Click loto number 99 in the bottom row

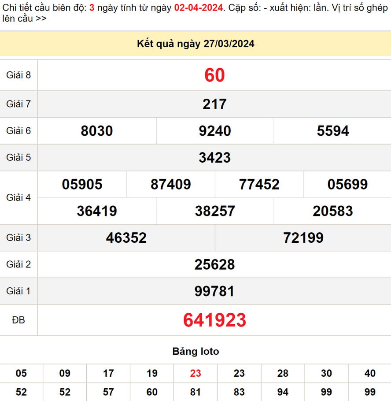[370, 392]
